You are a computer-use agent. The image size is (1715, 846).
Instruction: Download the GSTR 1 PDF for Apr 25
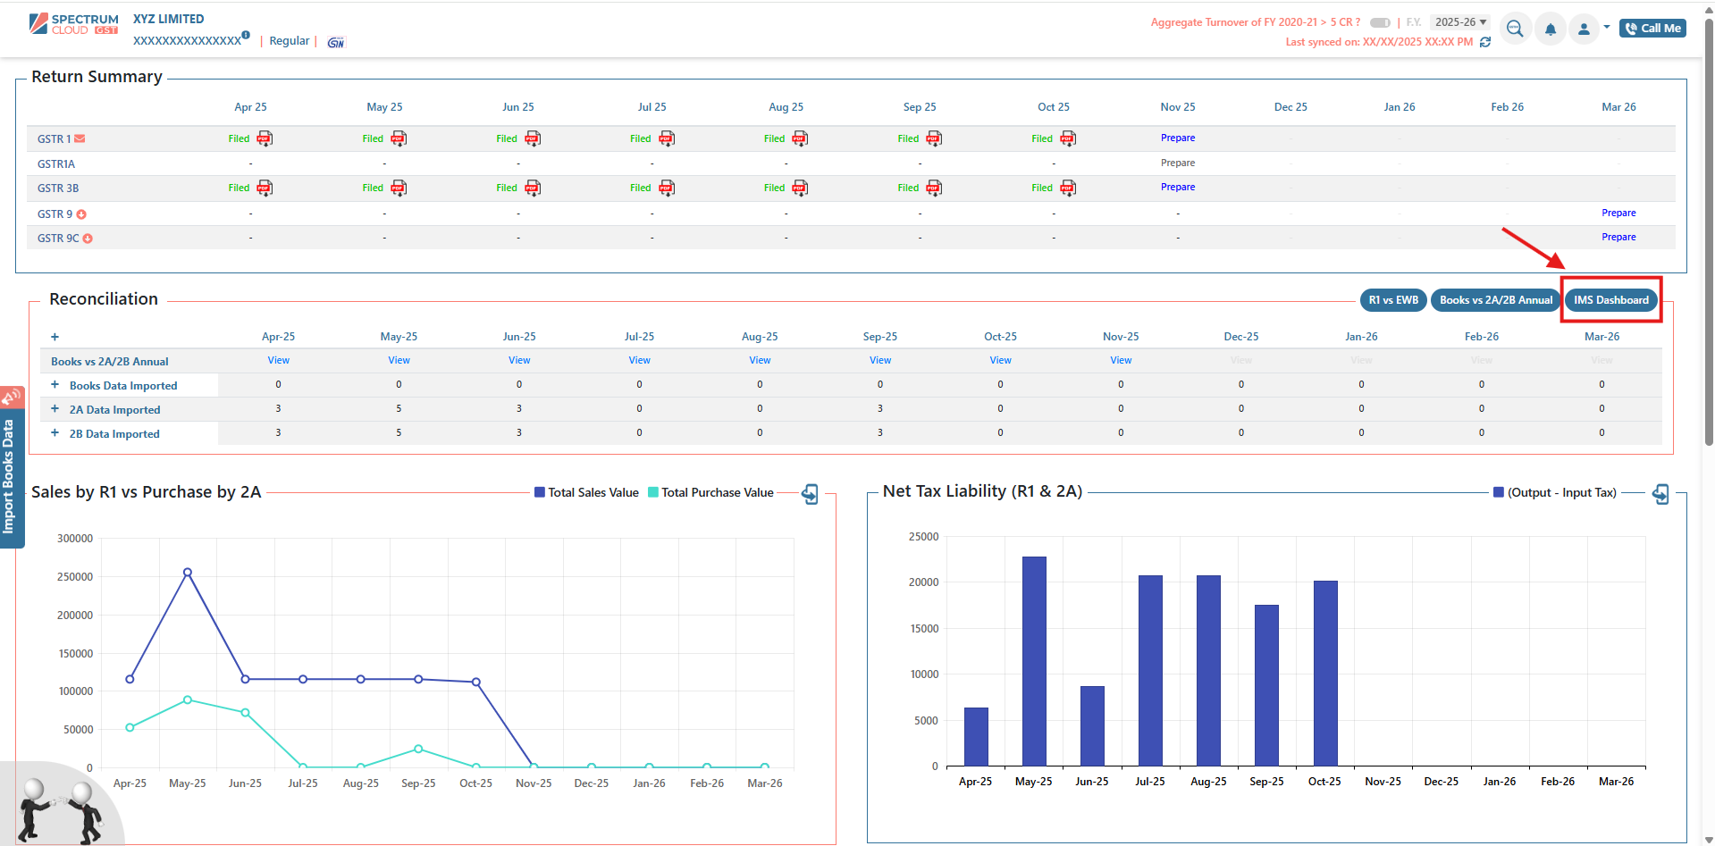pyautogui.click(x=265, y=138)
